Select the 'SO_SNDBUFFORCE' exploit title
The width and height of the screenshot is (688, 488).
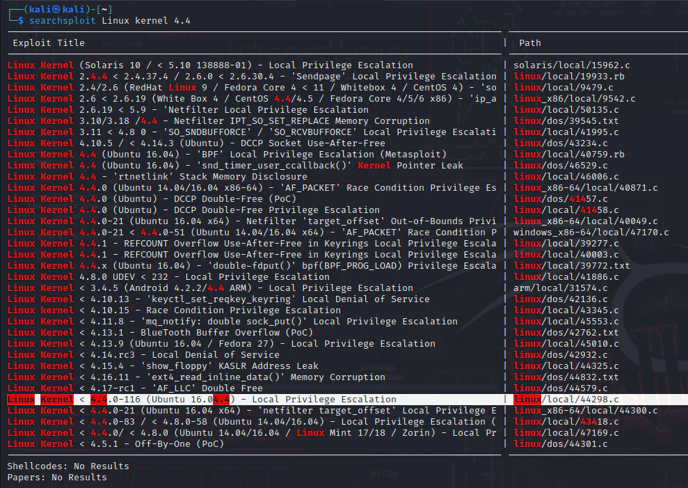(x=252, y=132)
